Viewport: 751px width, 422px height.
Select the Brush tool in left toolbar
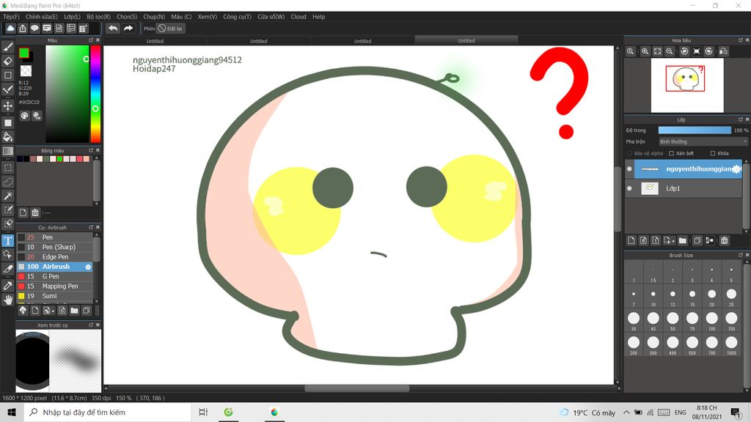(x=7, y=47)
